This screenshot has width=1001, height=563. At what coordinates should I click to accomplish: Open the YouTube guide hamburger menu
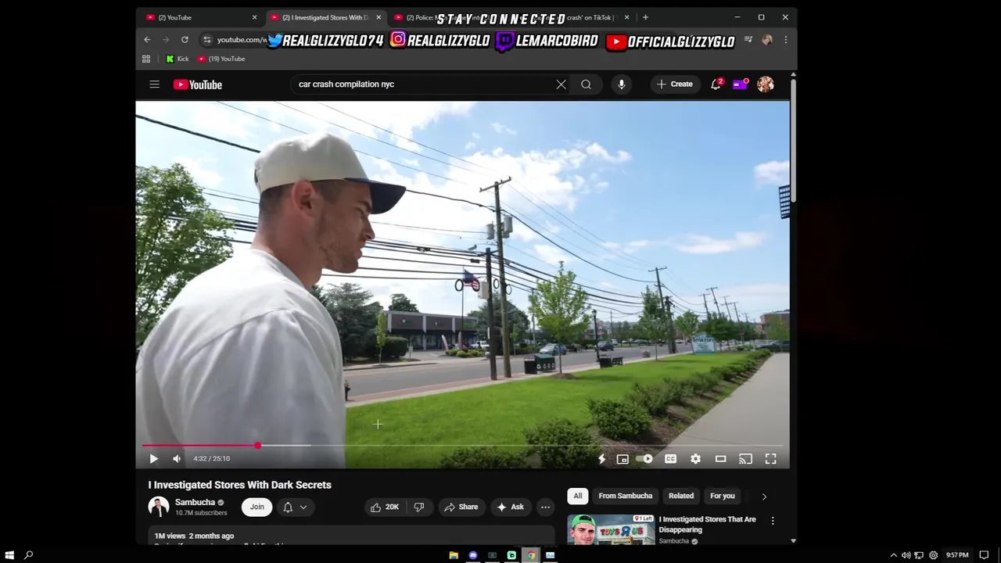click(x=154, y=84)
